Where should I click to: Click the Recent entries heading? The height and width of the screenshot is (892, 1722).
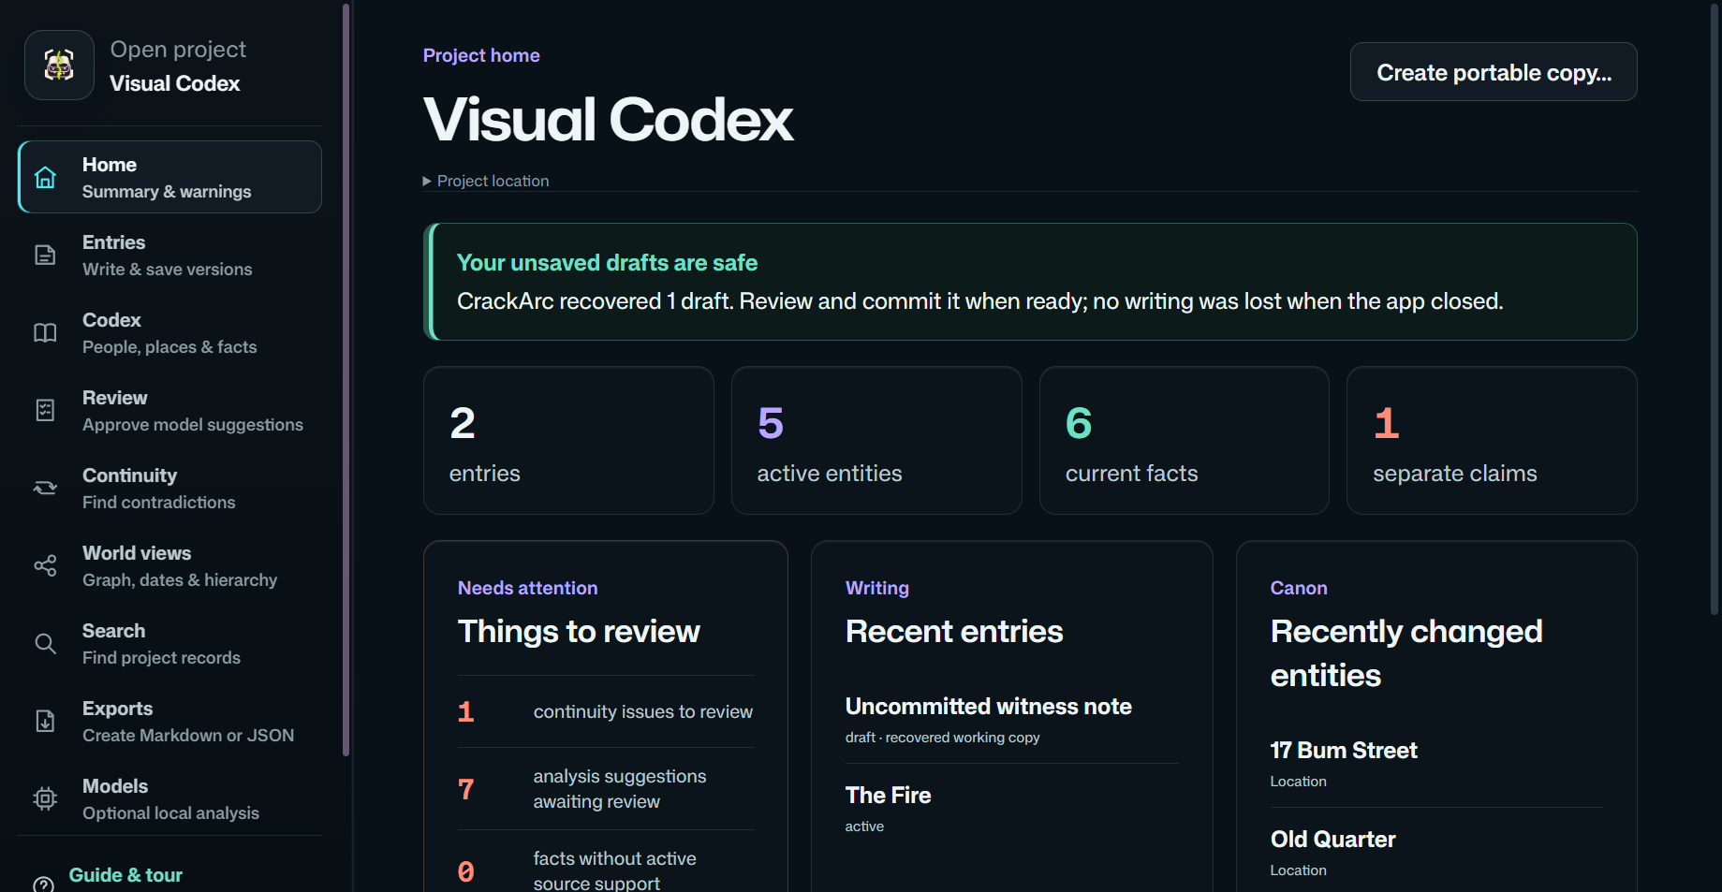954,632
